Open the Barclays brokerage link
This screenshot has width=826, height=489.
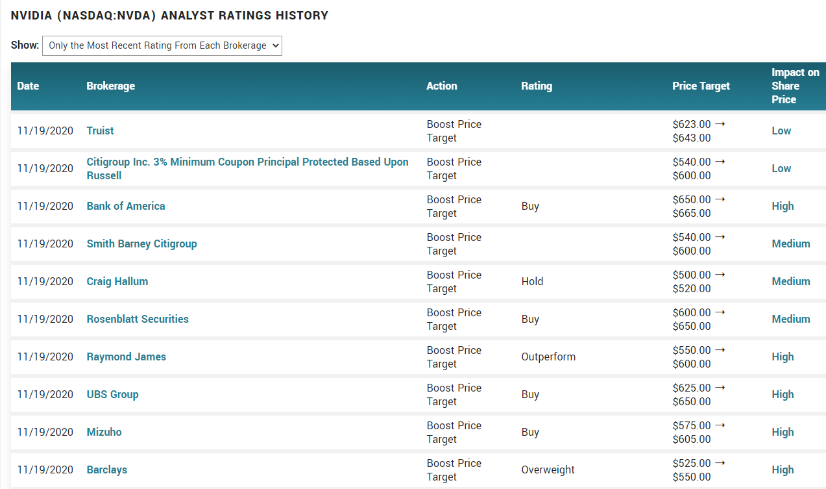(x=107, y=470)
